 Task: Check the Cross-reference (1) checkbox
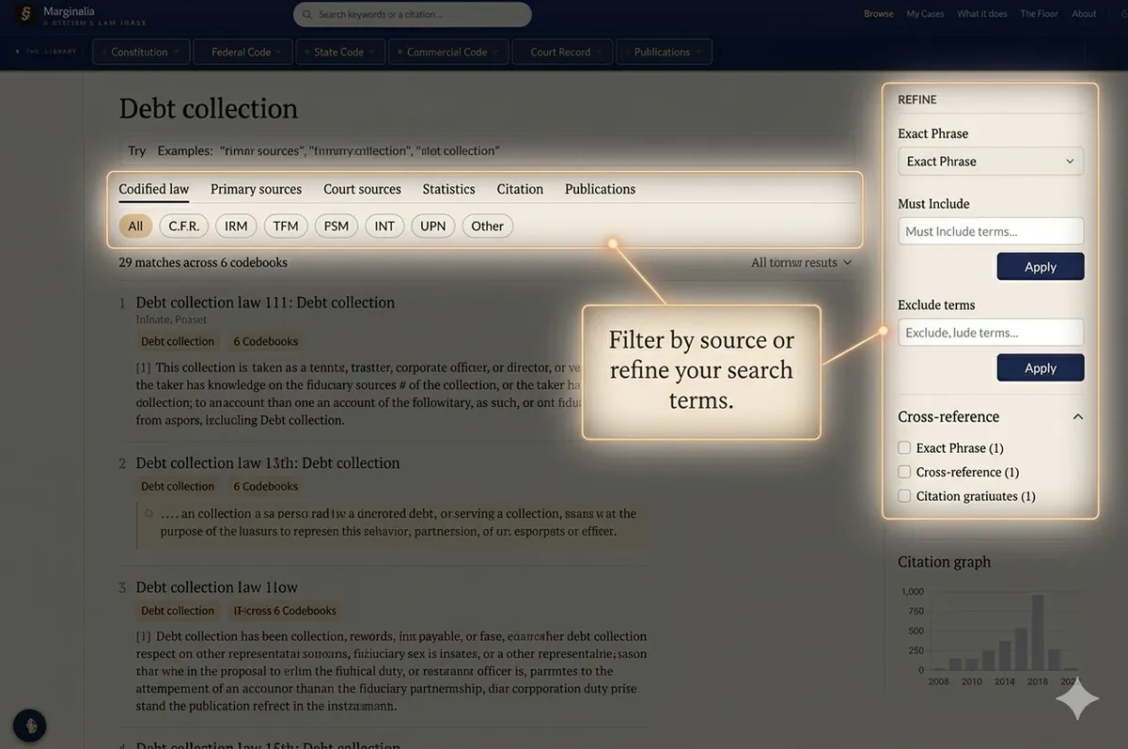coord(904,472)
